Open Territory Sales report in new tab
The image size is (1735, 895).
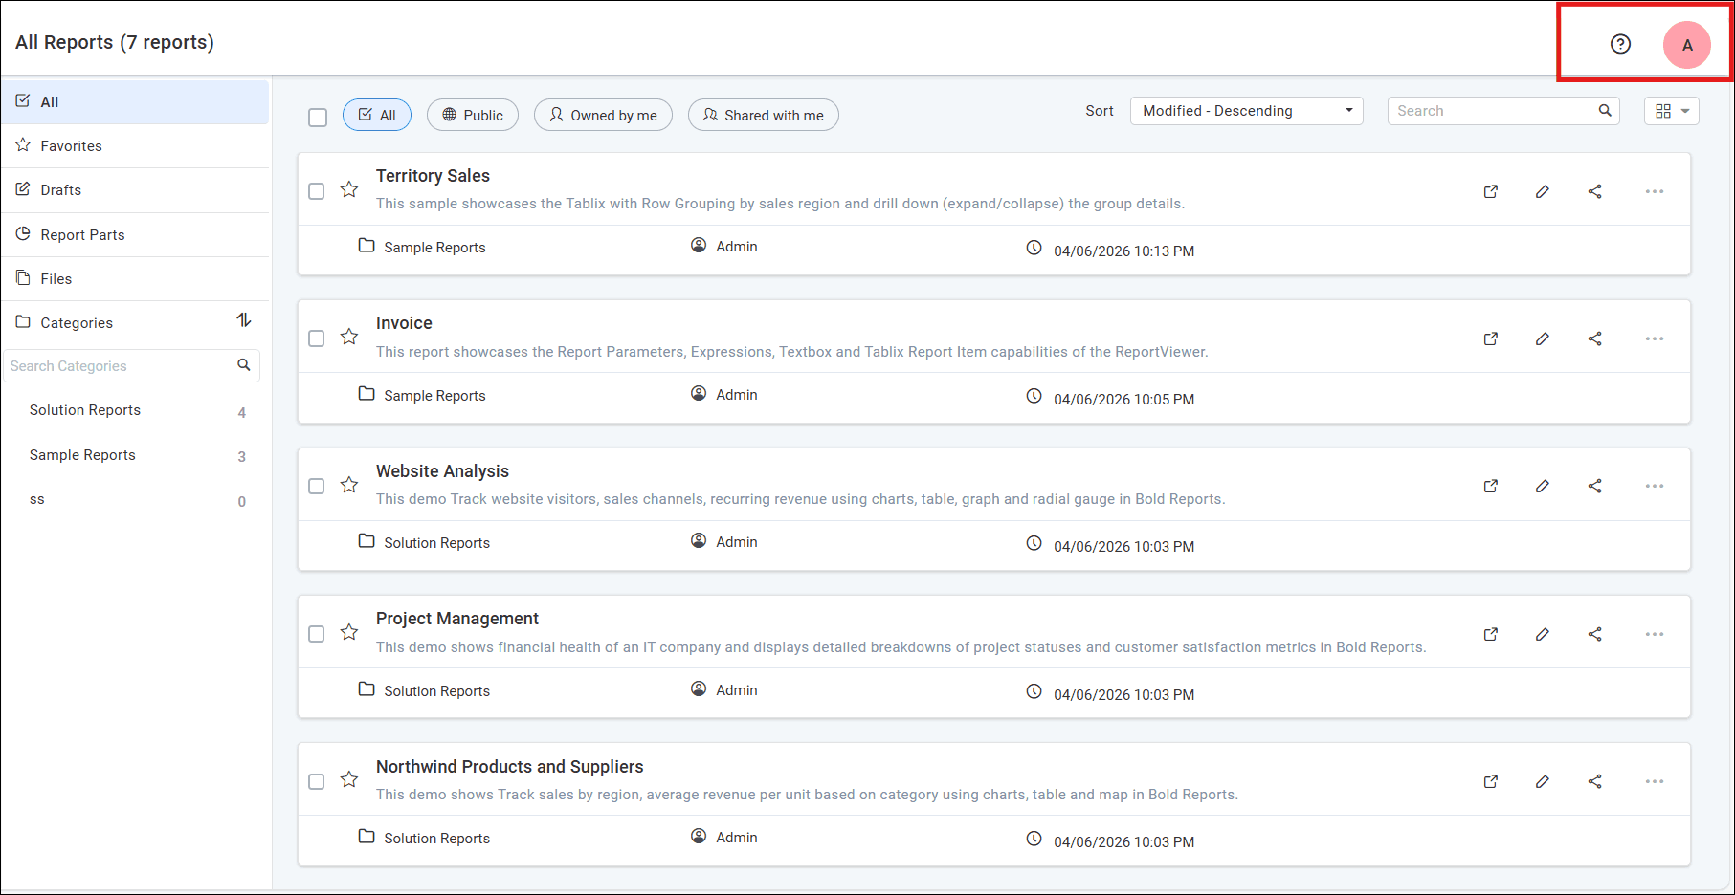point(1491,191)
